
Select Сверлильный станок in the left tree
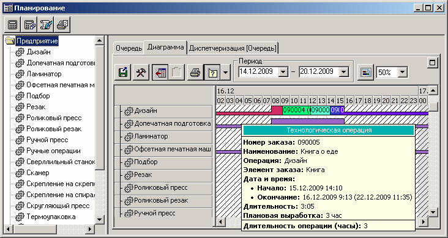tap(61, 162)
